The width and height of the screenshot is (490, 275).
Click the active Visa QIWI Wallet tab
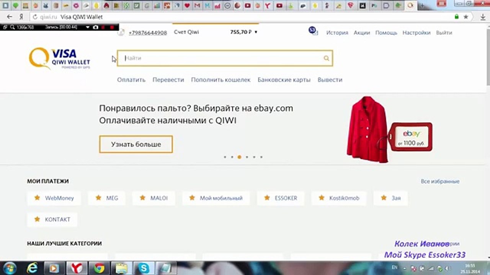410,5
